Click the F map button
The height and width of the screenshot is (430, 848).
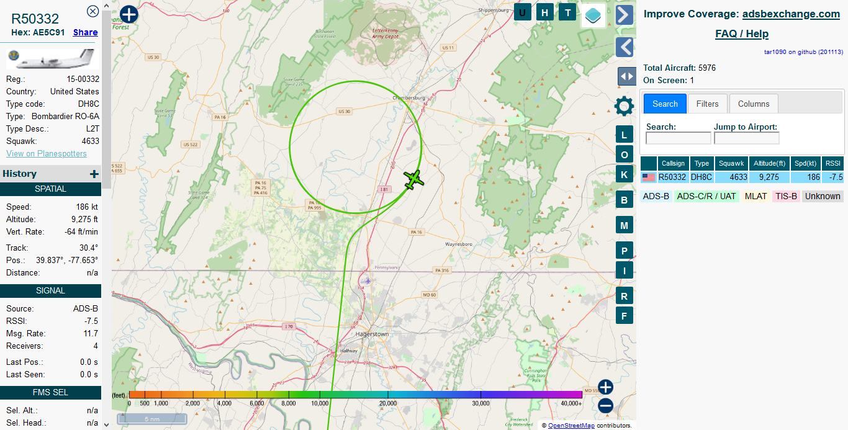coord(624,315)
